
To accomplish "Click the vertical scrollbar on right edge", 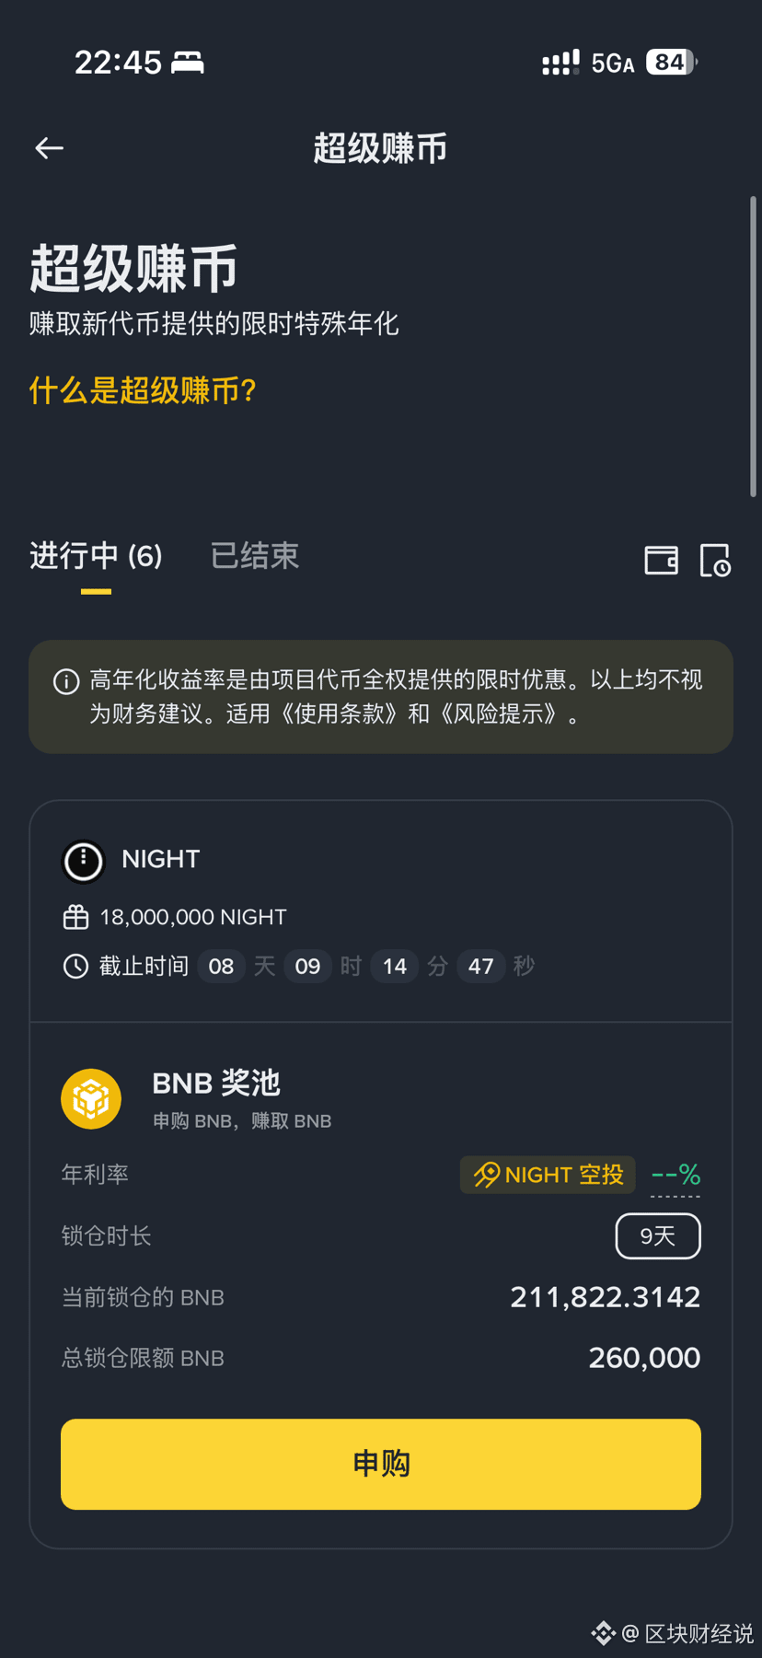I will [x=753, y=346].
